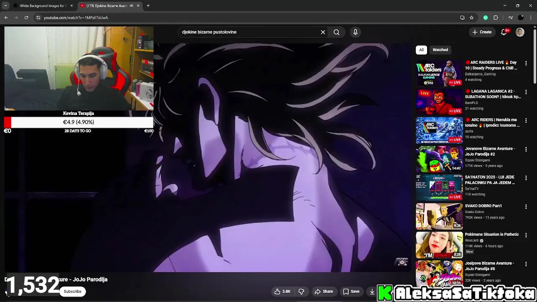Open options for ARC RIDERS Navukla me video

pyautogui.click(x=526, y=120)
